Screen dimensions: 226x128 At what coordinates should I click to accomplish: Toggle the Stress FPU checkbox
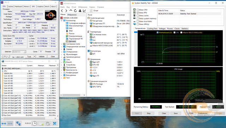coord(138,13)
